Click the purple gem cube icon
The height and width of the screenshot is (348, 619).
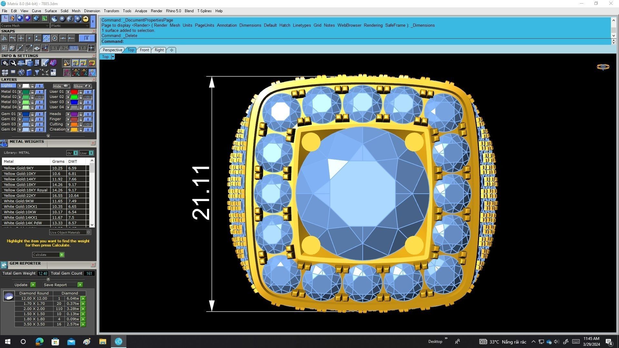[x=53, y=63]
